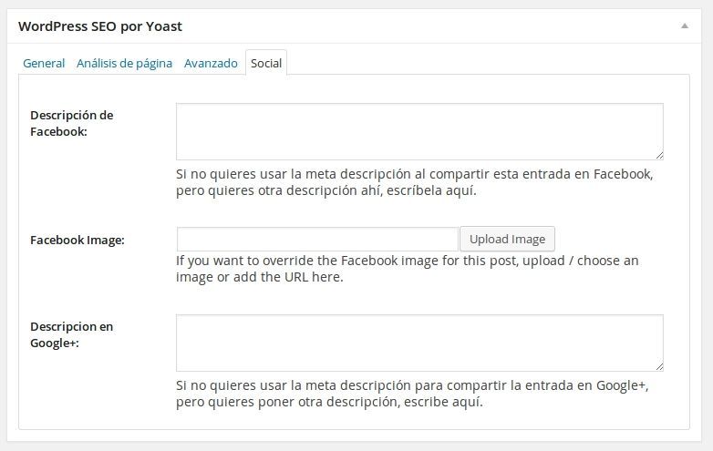The width and height of the screenshot is (713, 451).
Task: Click the help line ending 'escribe aquí'
Action: pyautogui.click(x=329, y=402)
